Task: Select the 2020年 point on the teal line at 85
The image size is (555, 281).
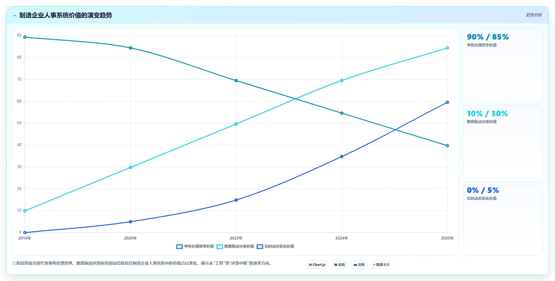Action: (x=130, y=48)
